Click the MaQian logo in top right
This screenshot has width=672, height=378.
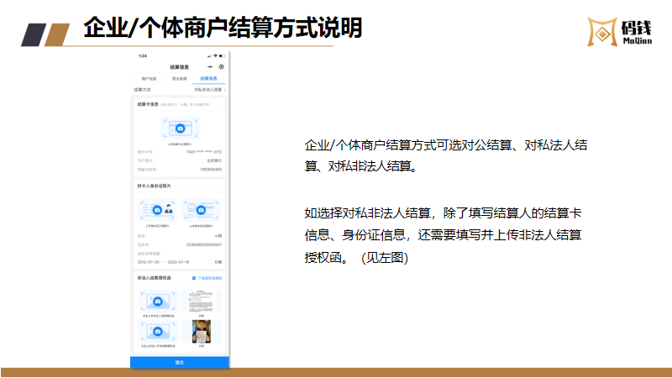tap(627, 30)
